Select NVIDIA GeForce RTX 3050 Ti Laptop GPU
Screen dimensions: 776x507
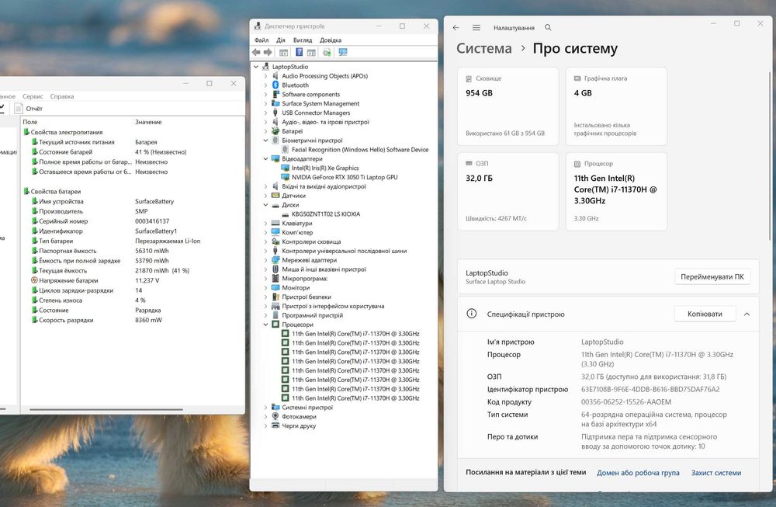[345, 177]
